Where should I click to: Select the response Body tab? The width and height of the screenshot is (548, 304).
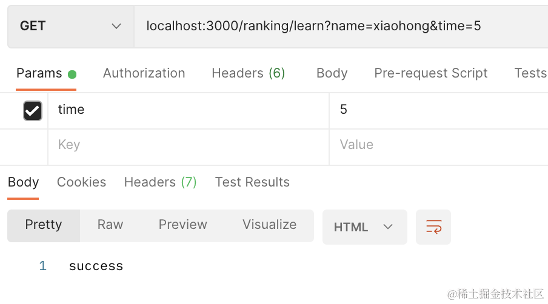tap(23, 182)
